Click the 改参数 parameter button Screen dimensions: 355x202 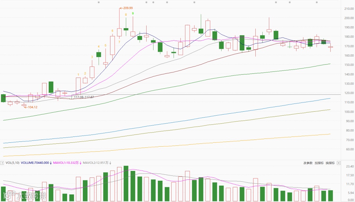click(308, 163)
